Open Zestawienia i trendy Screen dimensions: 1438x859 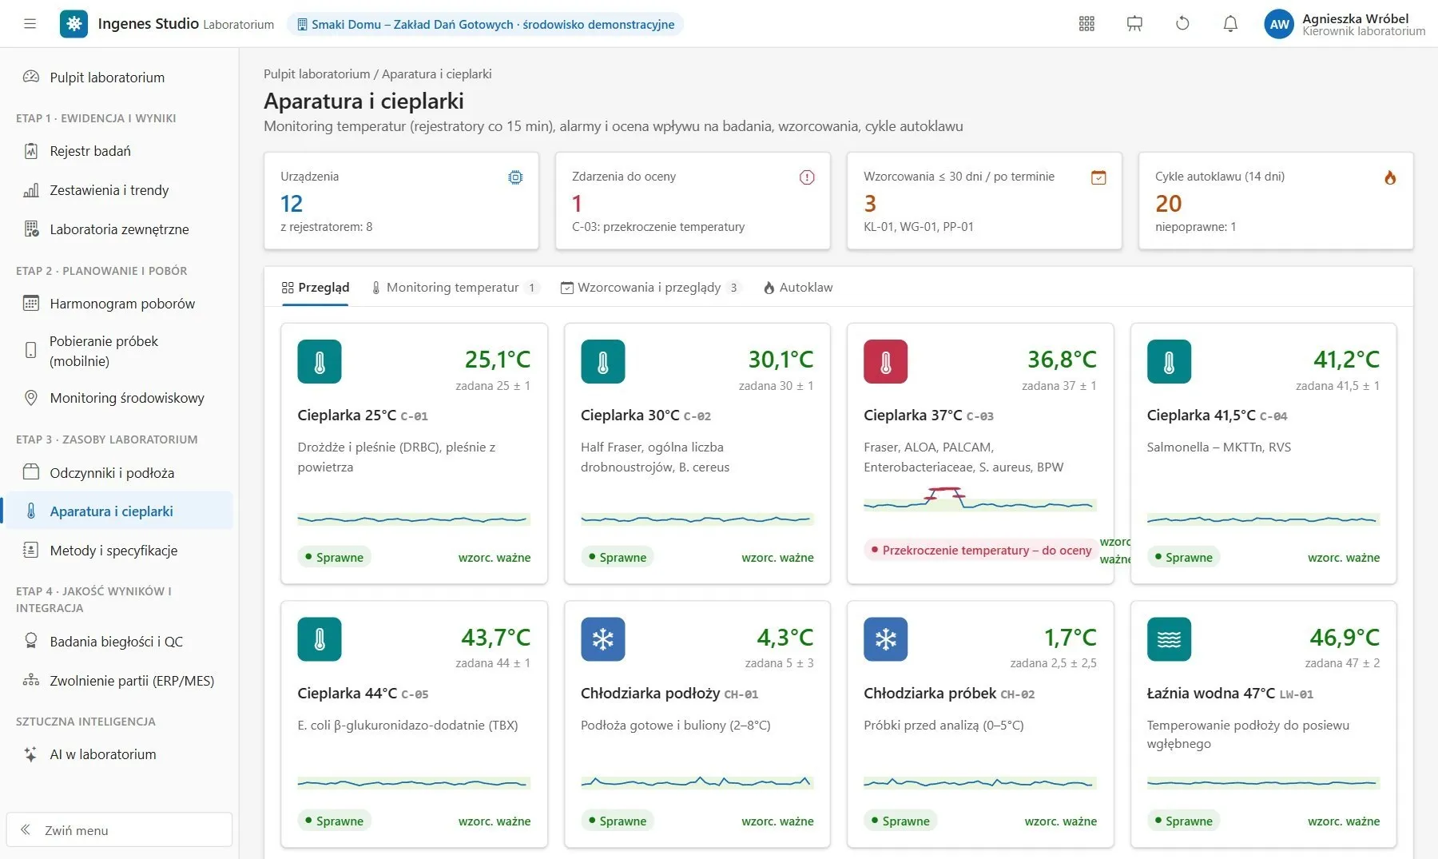click(119, 190)
